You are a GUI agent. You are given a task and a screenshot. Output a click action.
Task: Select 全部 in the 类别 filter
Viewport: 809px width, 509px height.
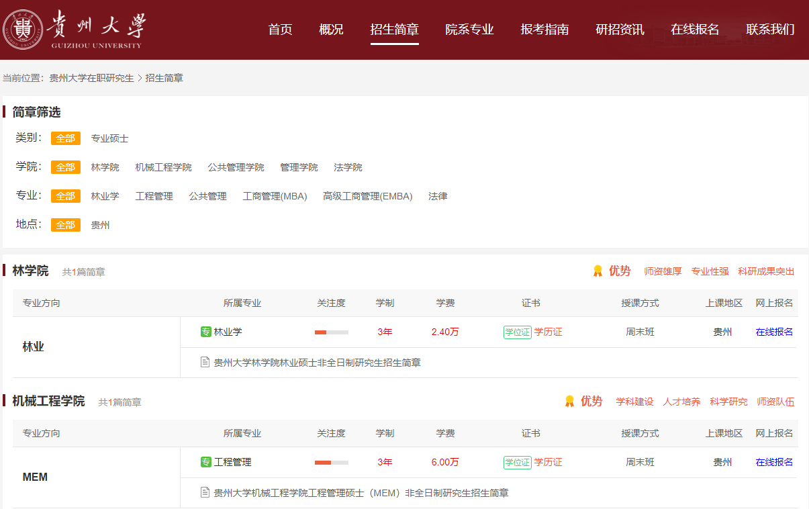(x=66, y=138)
